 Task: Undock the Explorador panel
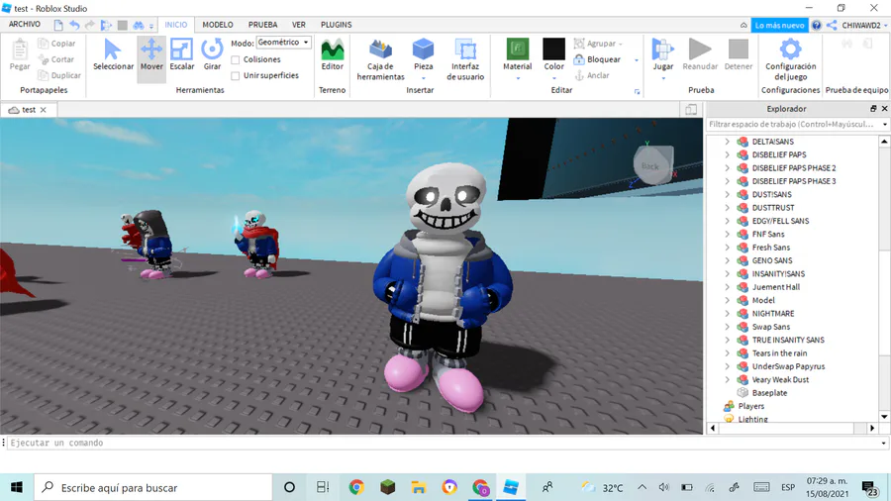(x=873, y=109)
